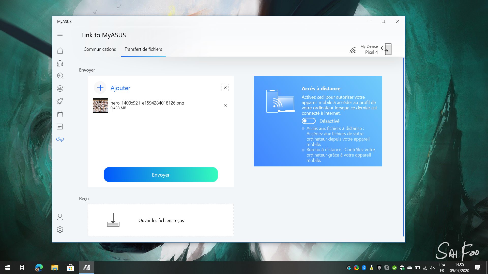Click the My Device Pixel 4 label

click(x=369, y=49)
